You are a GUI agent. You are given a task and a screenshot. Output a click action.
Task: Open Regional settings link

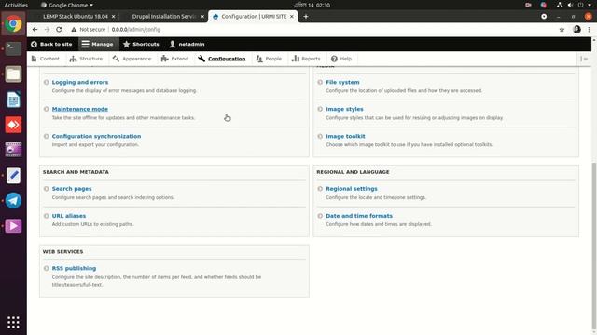coord(352,189)
